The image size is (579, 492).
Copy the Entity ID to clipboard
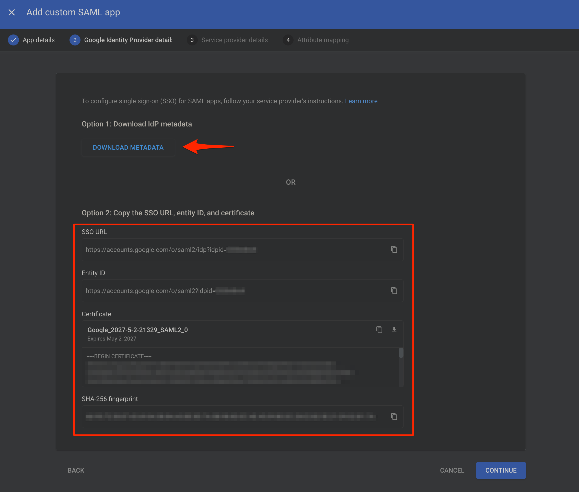394,291
